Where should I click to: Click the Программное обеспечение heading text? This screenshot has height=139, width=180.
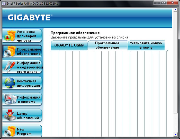(x=75, y=33)
